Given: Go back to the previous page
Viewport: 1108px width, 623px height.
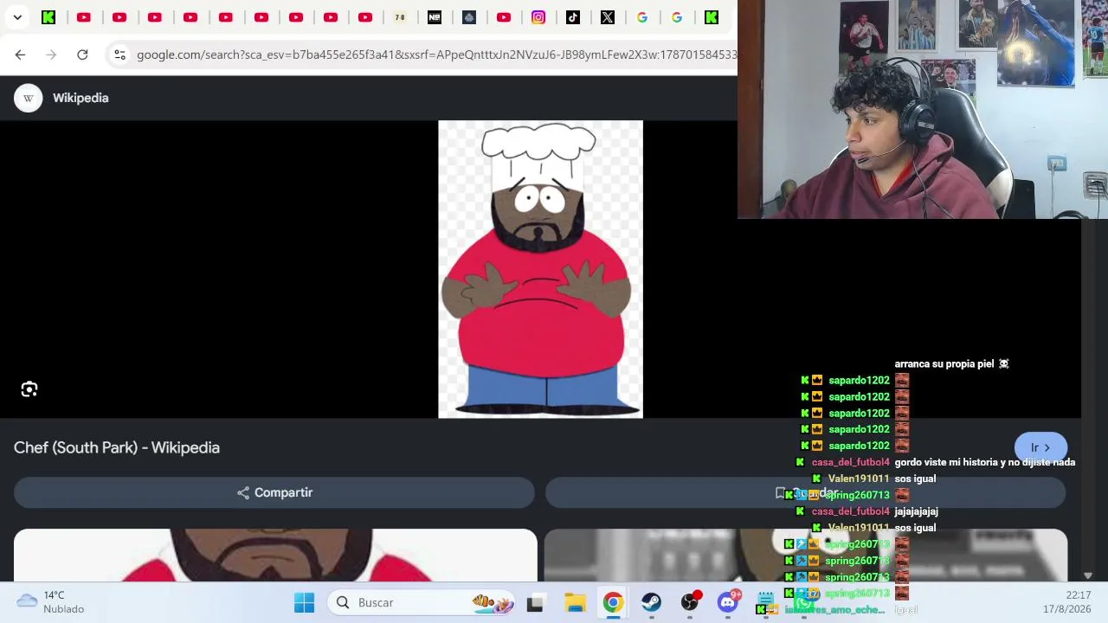Looking at the screenshot, I should click(x=20, y=55).
